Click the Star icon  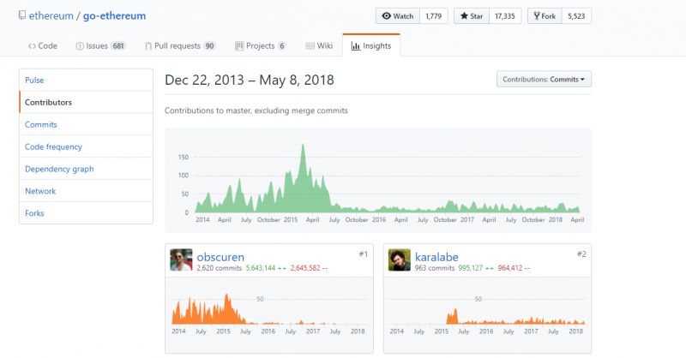464,15
